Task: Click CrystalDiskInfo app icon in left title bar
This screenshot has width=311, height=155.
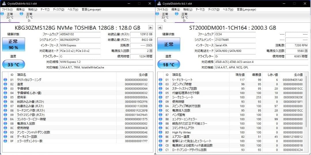Action: click(3, 3)
